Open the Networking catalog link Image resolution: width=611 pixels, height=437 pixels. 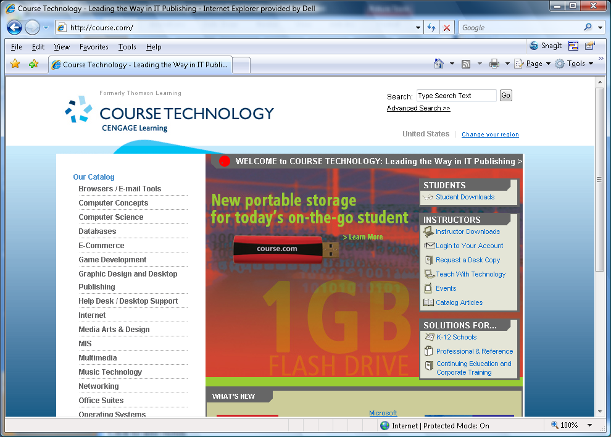point(99,386)
